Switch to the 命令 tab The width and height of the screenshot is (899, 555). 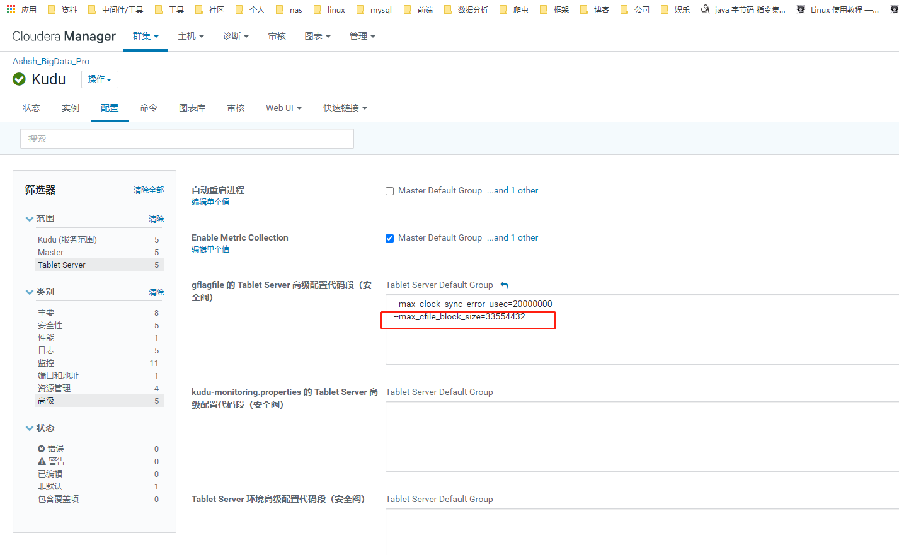pos(149,108)
